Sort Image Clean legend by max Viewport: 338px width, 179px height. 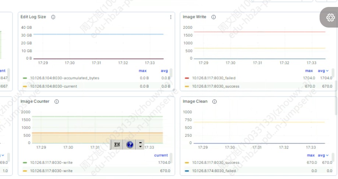(311, 155)
